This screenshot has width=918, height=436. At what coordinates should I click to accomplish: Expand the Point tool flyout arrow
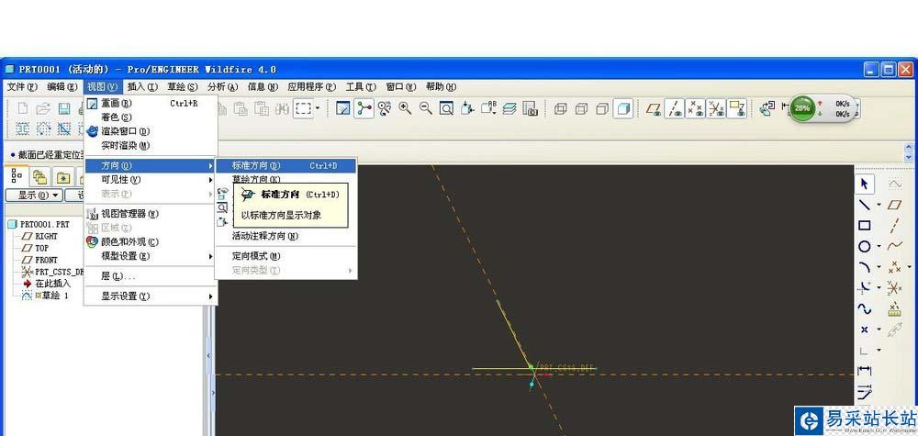(879, 330)
